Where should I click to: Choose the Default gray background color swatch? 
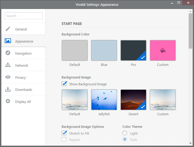pyautogui.click(x=75, y=50)
